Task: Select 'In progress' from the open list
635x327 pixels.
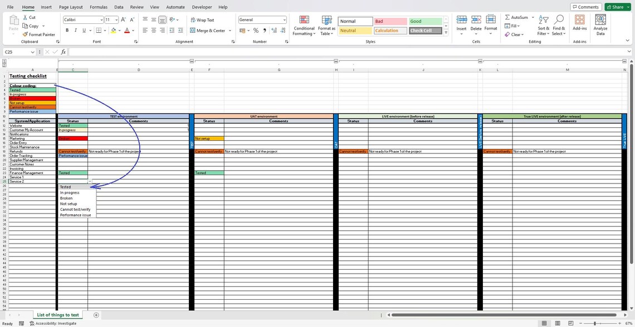Action: pos(70,192)
